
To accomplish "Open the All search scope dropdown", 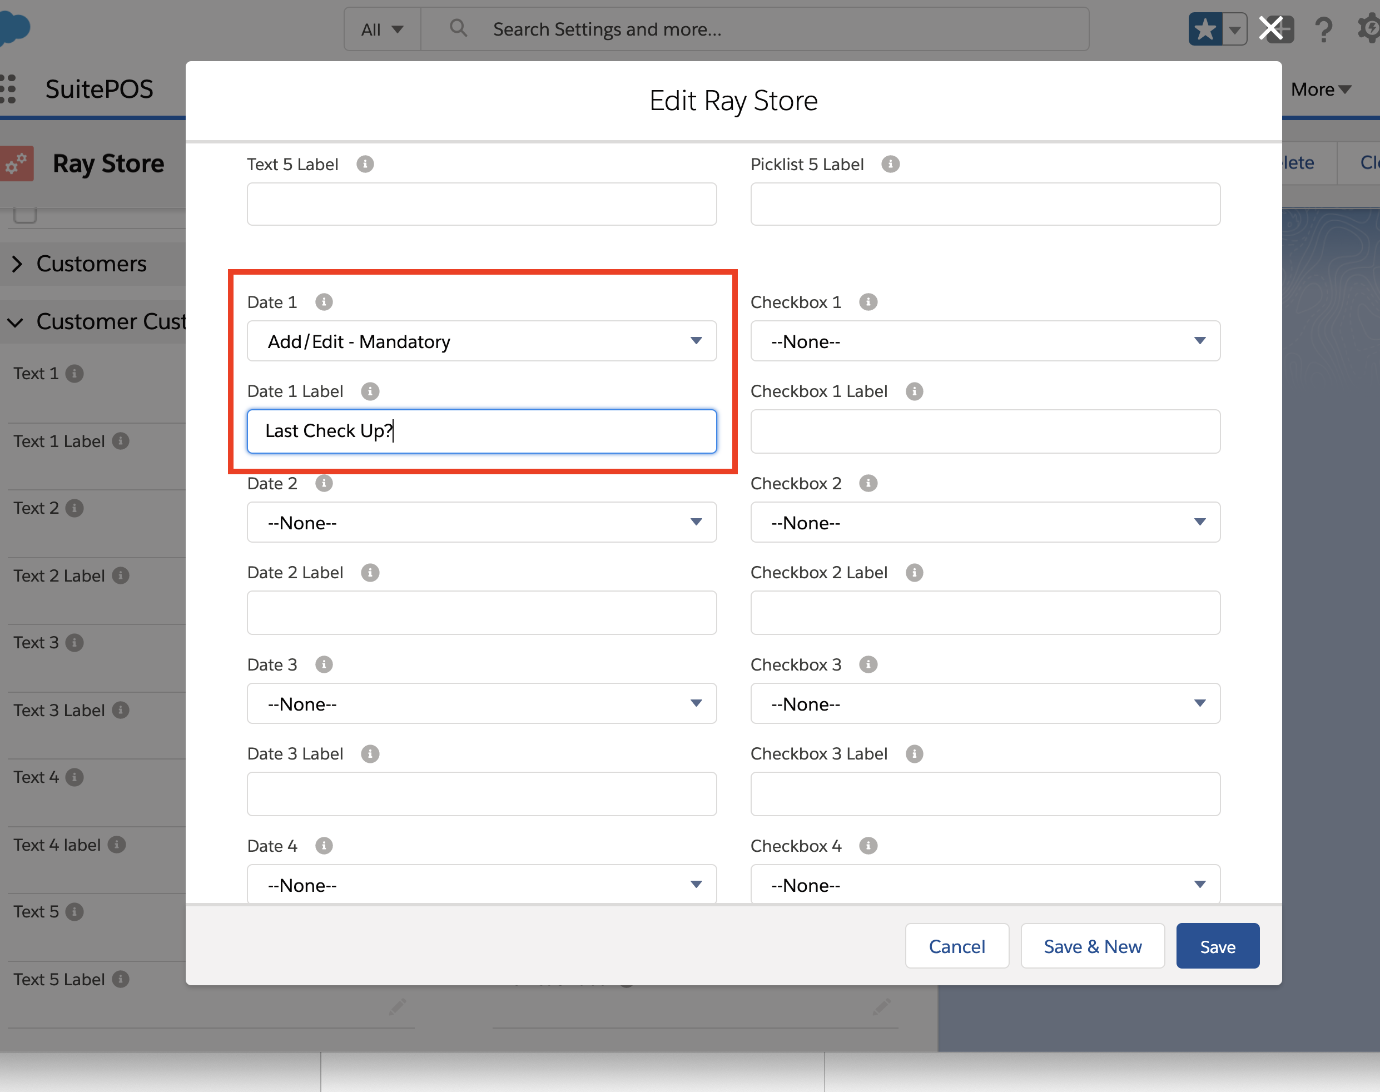I will point(381,29).
